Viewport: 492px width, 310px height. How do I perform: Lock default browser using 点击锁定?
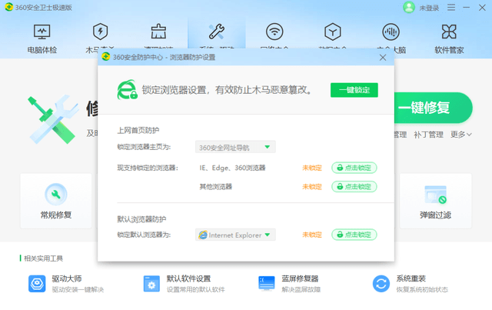tap(354, 235)
